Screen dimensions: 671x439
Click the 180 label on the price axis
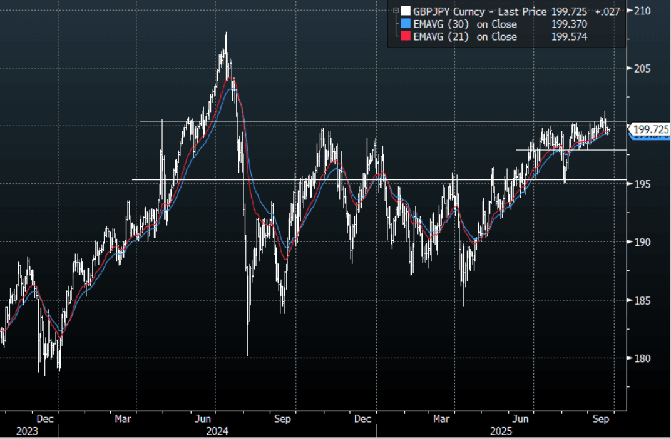(643, 358)
